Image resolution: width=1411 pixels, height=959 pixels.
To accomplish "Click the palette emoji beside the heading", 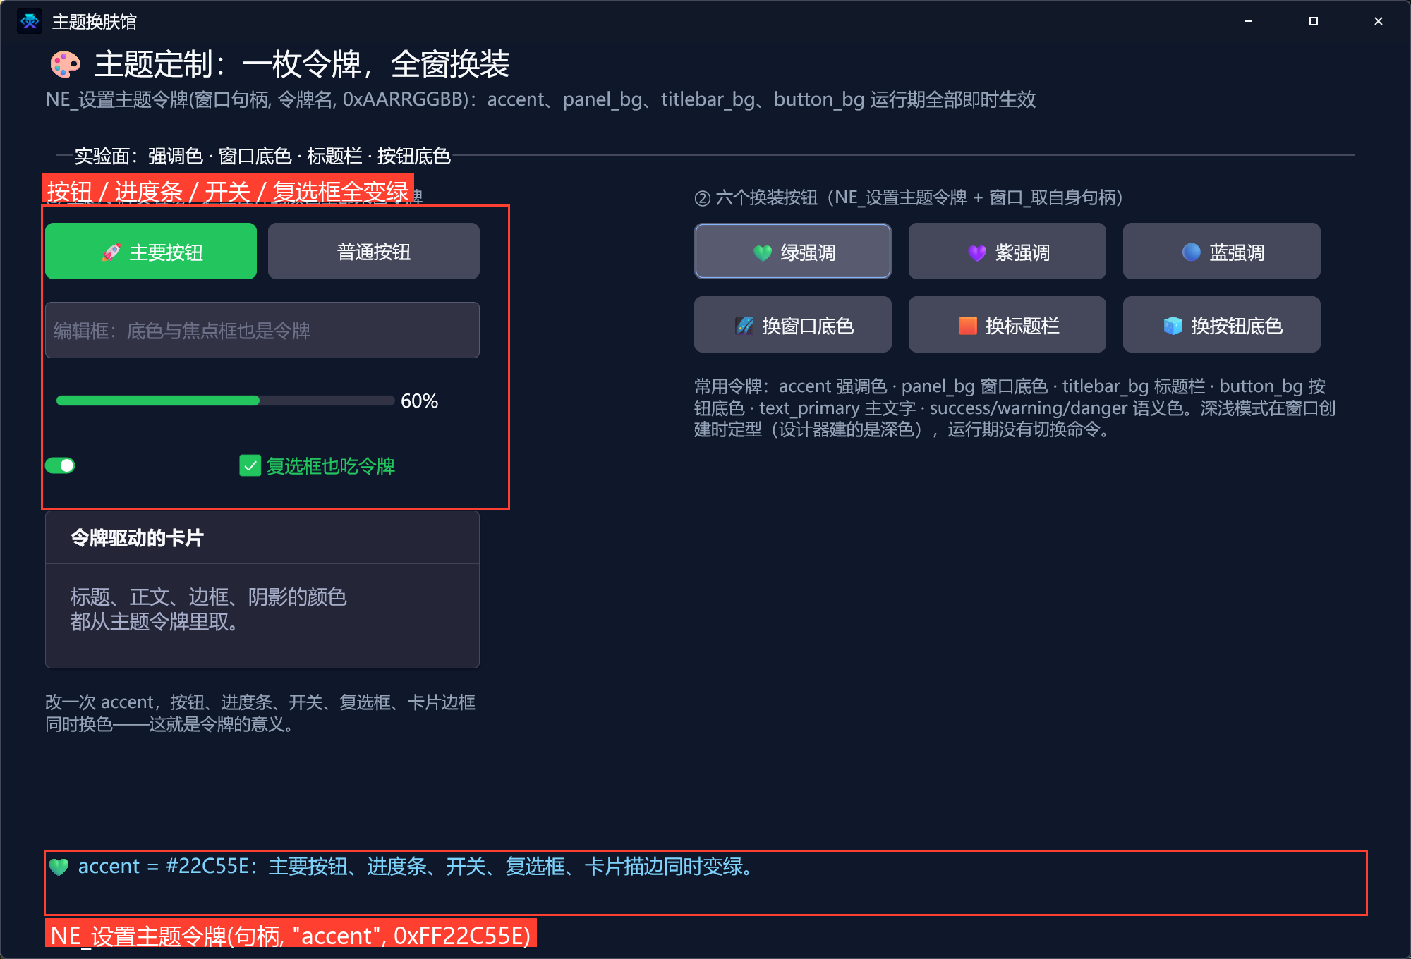I will [66, 65].
